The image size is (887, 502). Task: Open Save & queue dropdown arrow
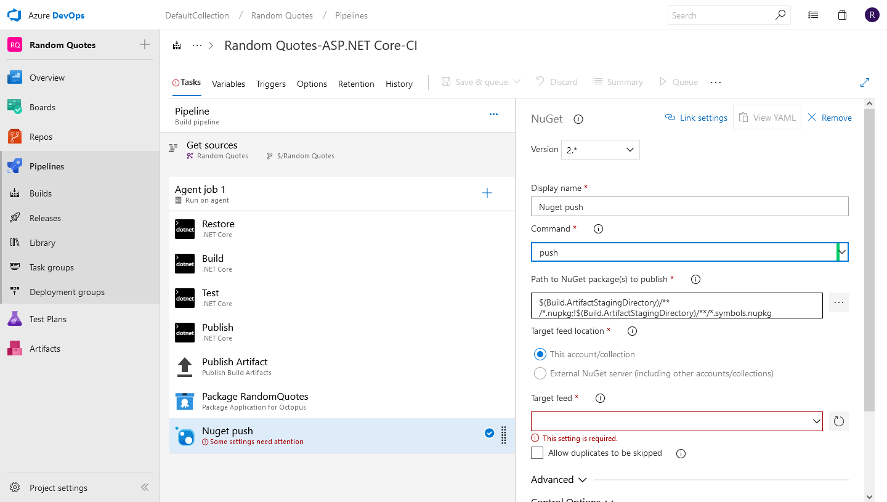pyautogui.click(x=517, y=82)
